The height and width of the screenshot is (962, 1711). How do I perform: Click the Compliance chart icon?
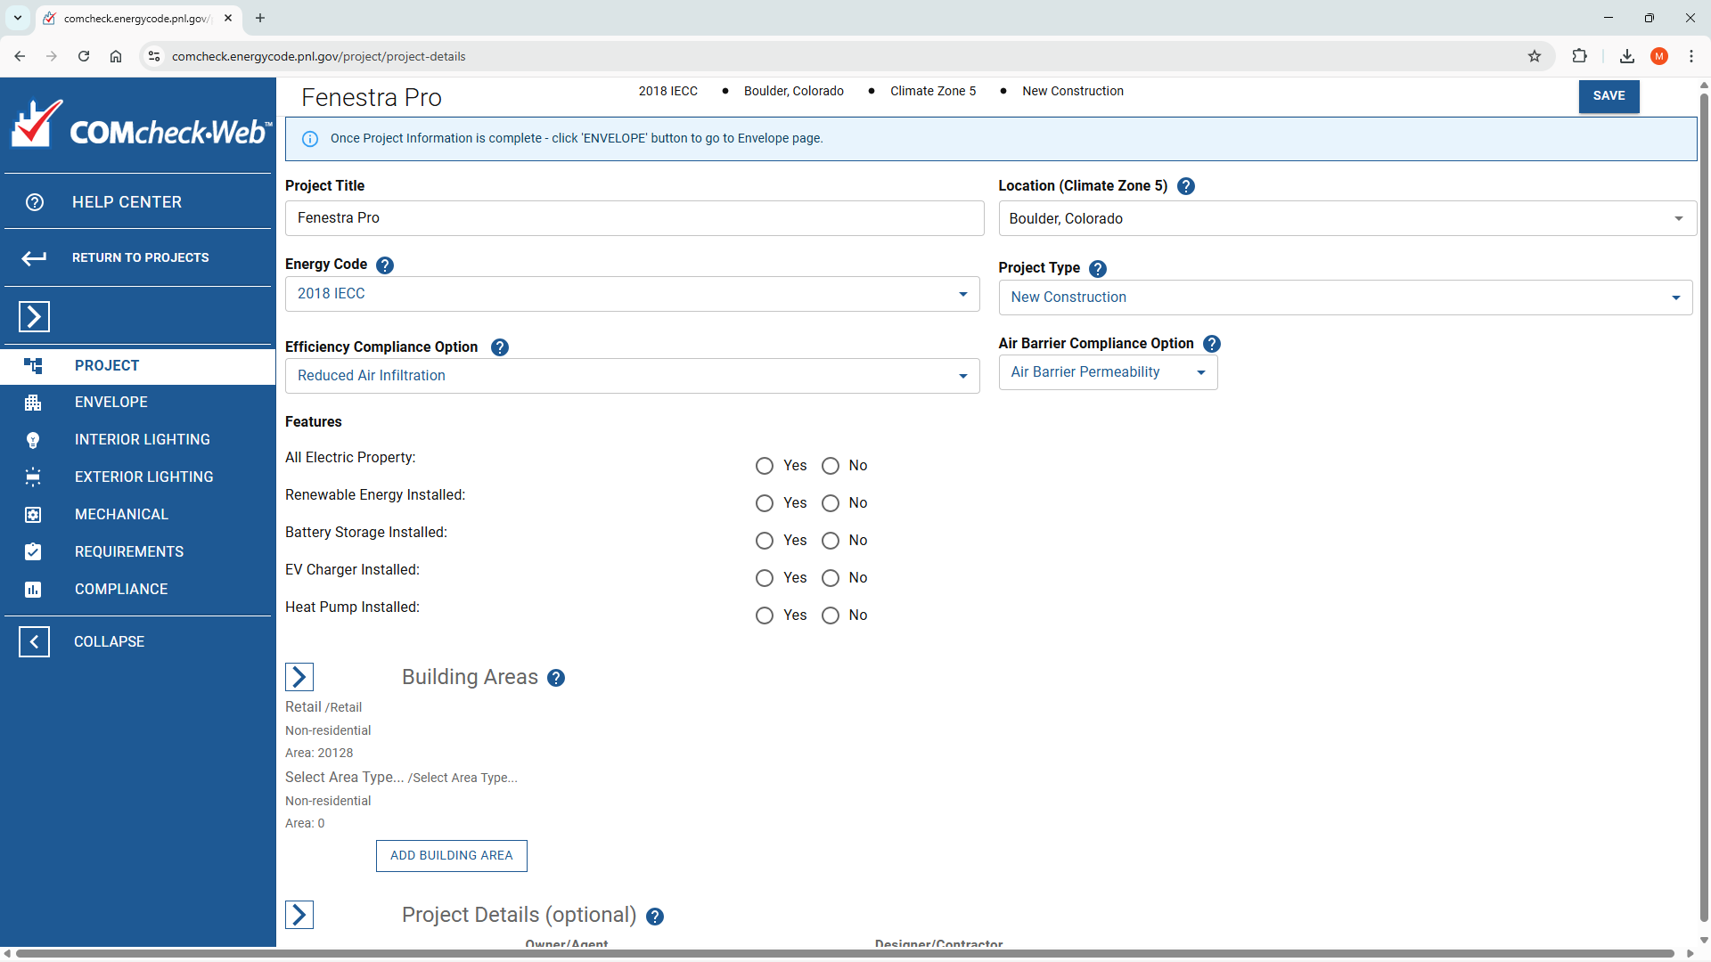[33, 590]
